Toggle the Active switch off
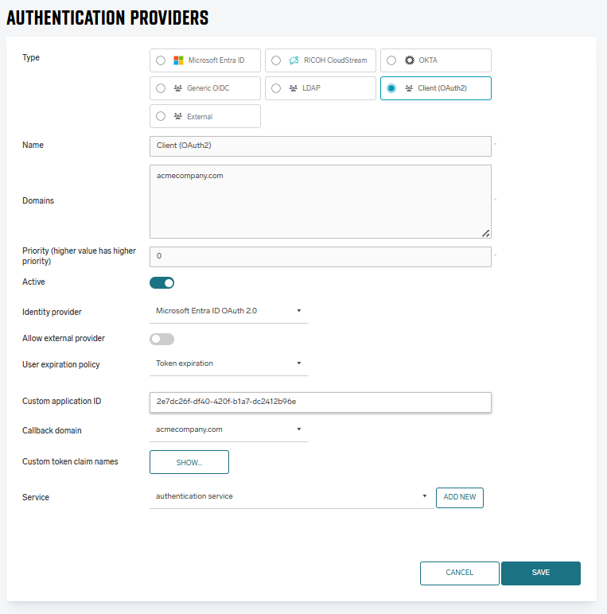 (161, 282)
